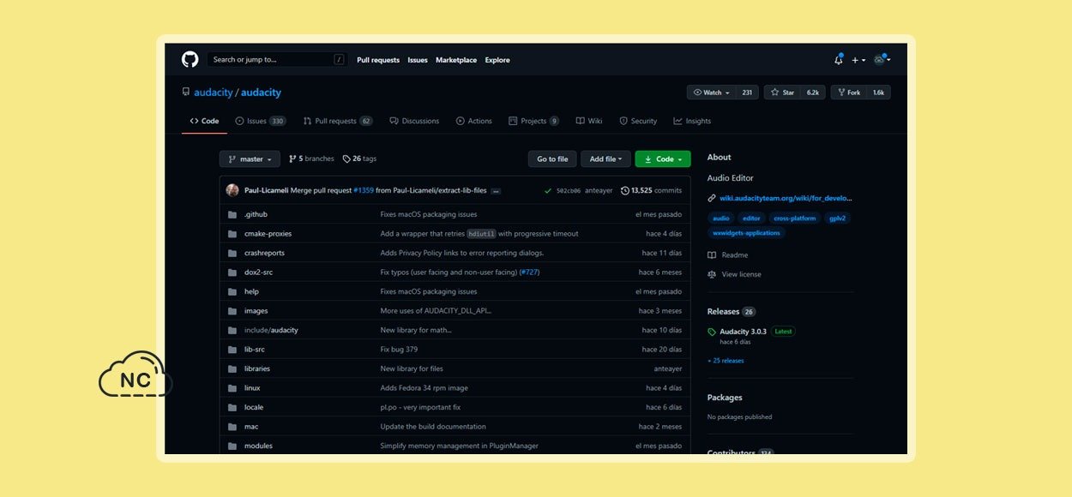Screen dimensions: 1072x497
Task: Switch to the Actions tab
Action: [x=474, y=121]
